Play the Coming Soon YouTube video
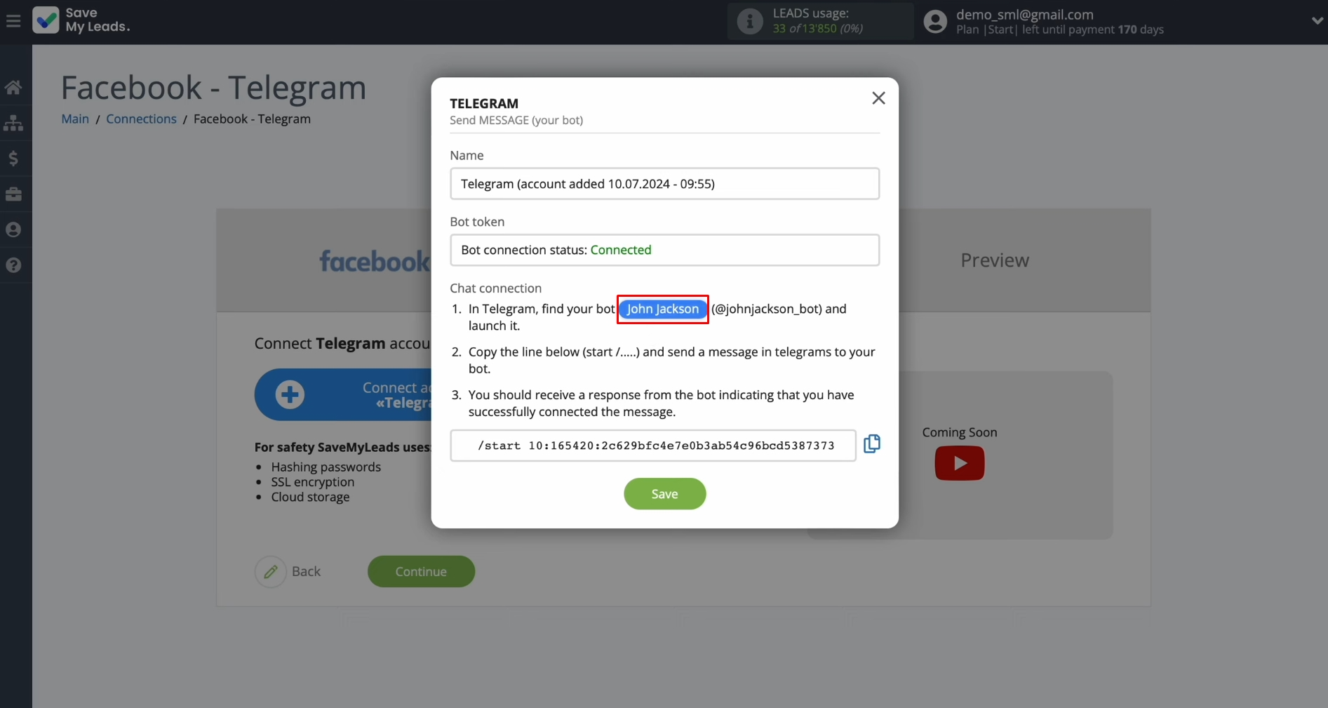This screenshot has height=708, width=1328. pos(960,463)
